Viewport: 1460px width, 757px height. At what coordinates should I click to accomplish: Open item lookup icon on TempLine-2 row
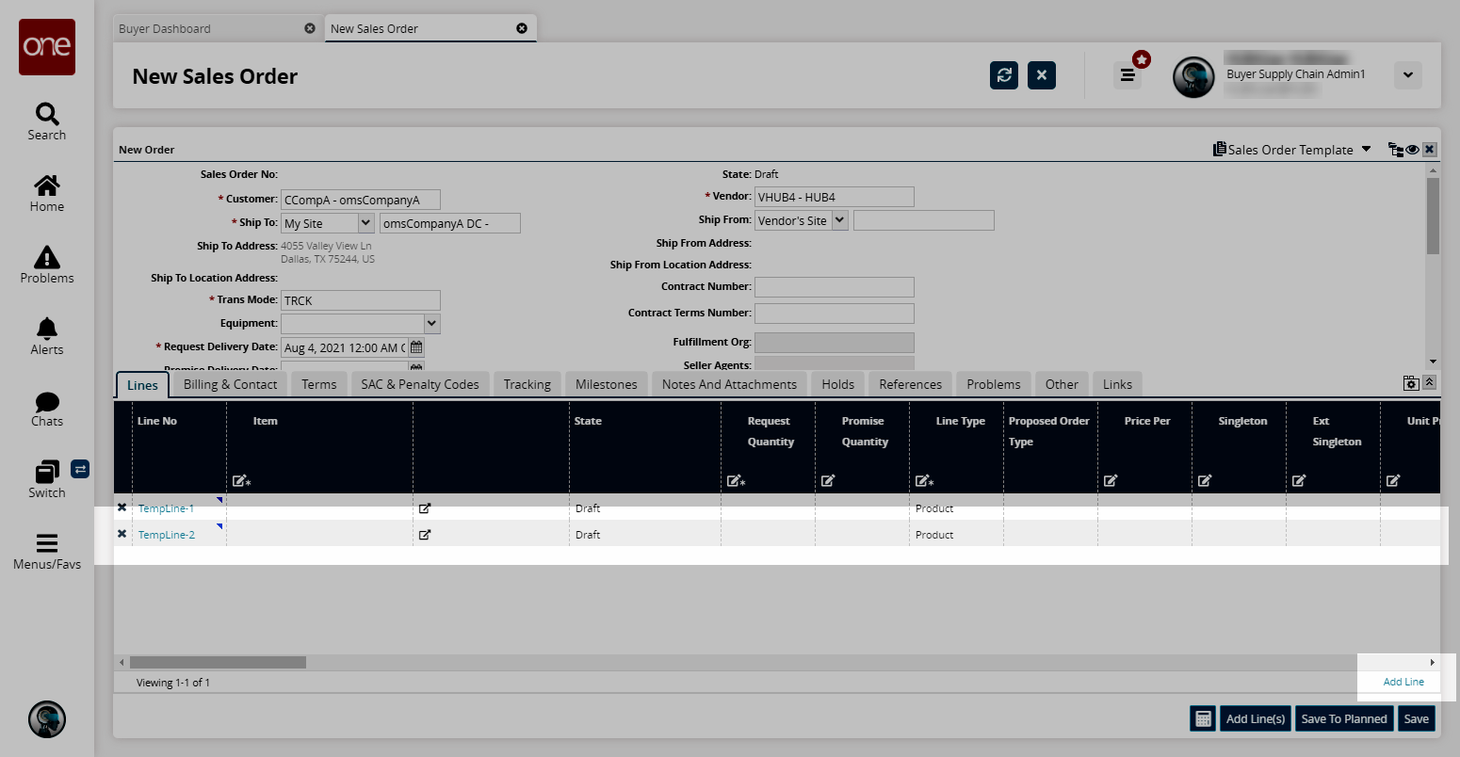click(425, 535)
